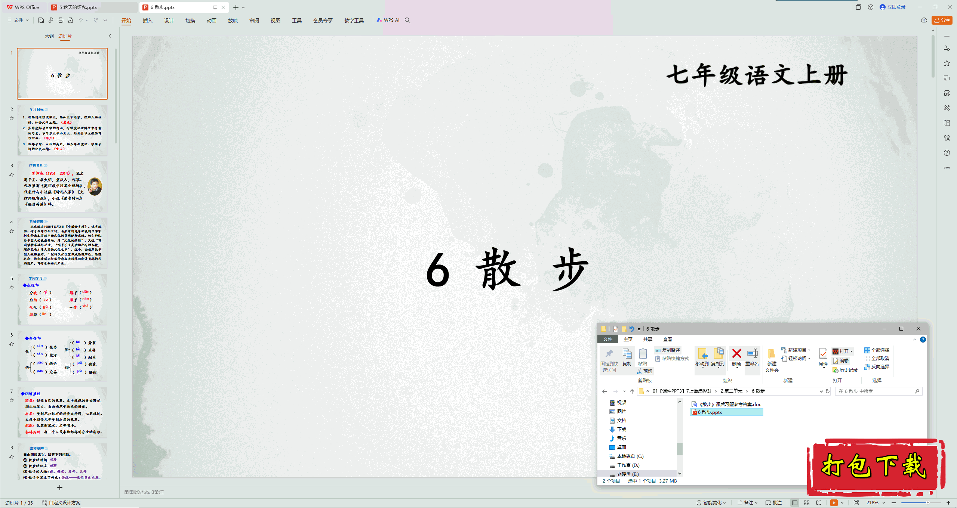This screenshot has height=508, width=957.
Task: Click the WPS AI button
Action: click(x=388, y=20)
